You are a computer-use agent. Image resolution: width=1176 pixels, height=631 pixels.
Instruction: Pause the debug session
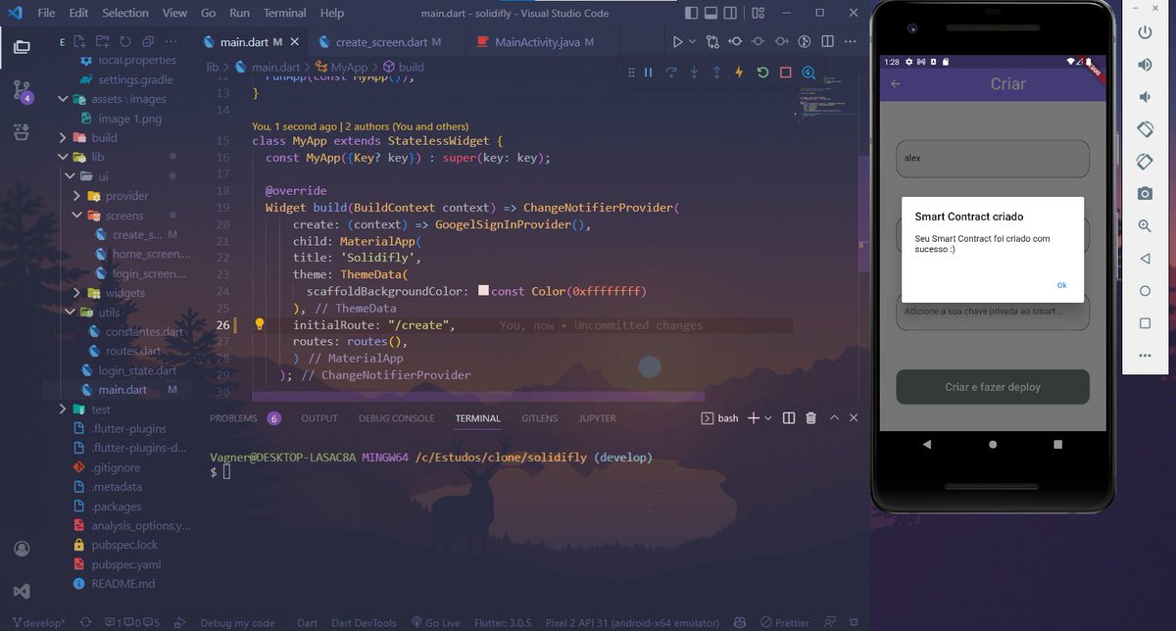[x=649, y=73]
